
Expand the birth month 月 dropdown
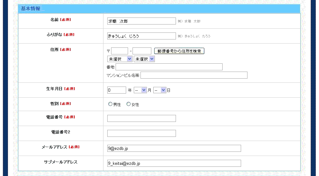pyautogui.click(x=140, y=90)
